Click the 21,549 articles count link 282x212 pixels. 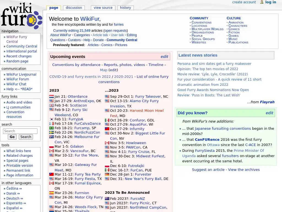click(85, 31)
